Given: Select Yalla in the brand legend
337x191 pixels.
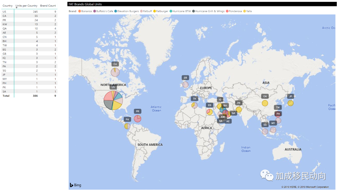Looking at the screenshot, I should (247, 11).
